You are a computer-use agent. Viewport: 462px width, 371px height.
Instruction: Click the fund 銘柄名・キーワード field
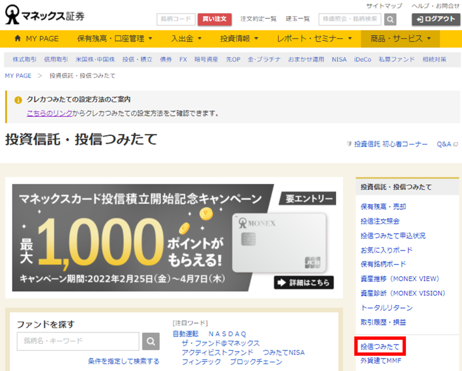click(x=78, y=341)
